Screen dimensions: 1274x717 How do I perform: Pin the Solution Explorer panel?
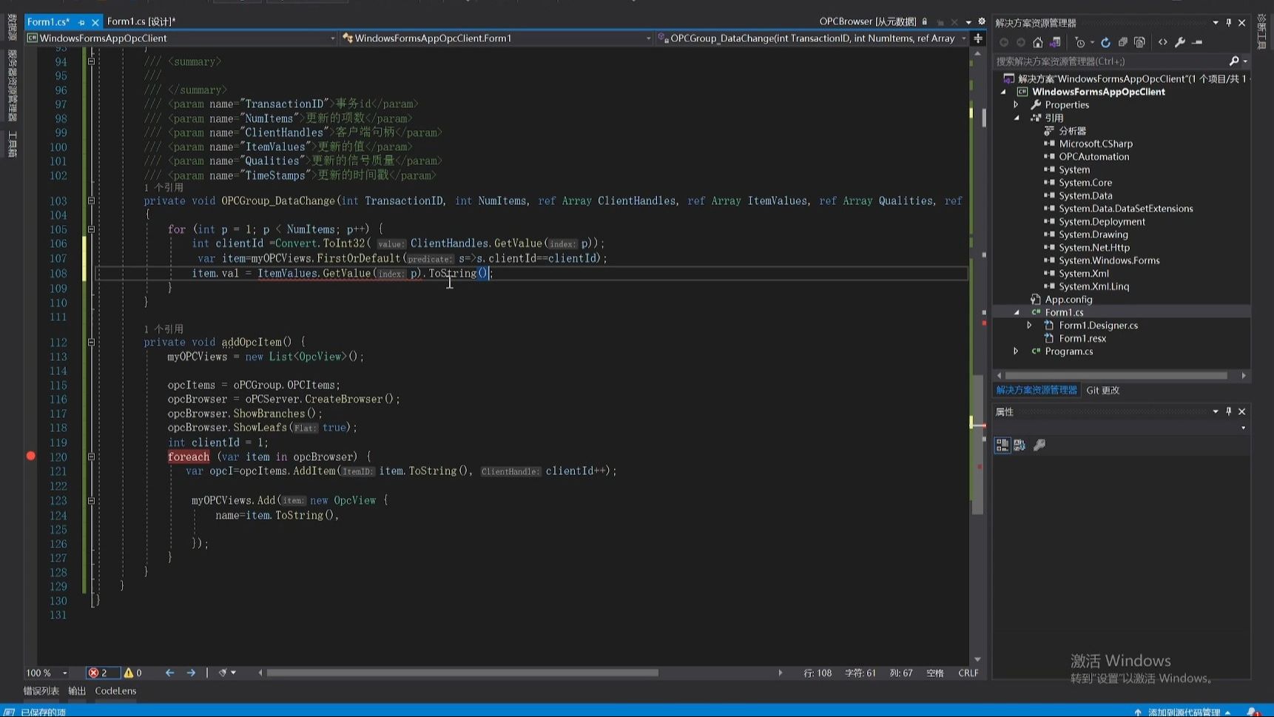1229,22
